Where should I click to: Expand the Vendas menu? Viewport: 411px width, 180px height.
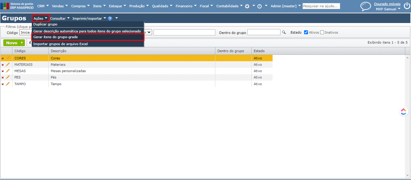(60, 6)
